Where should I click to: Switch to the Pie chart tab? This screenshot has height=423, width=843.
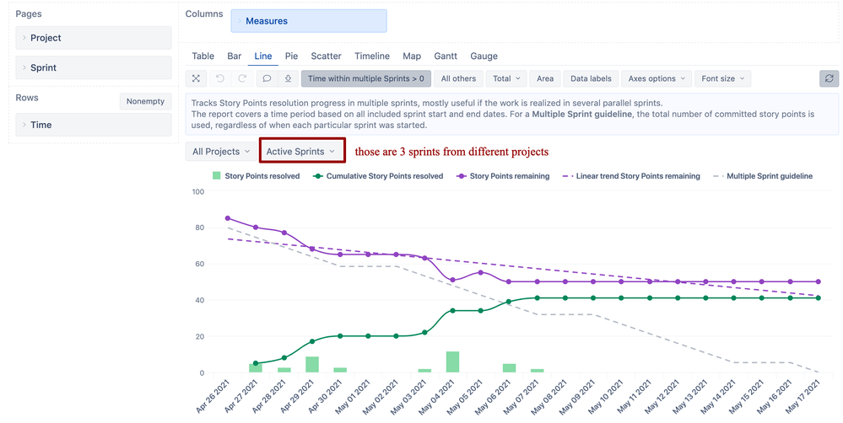291,56
